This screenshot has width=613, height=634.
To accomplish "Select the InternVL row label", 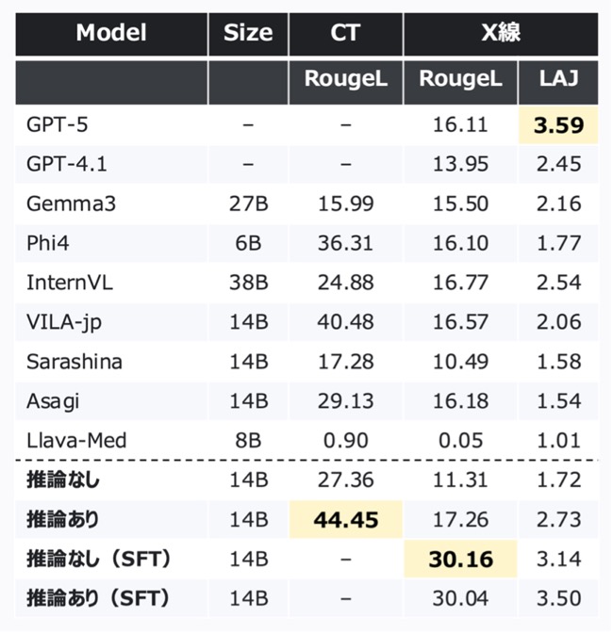I will [x=70, y=283].
